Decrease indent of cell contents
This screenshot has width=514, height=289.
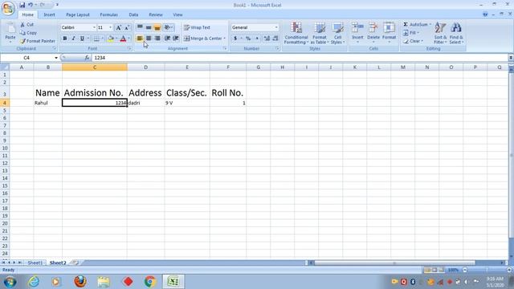(167, 39)
